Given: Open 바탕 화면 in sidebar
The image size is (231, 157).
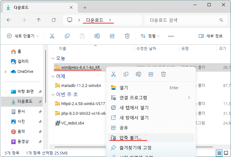Looking at the screenshot, I should (22, 92).
